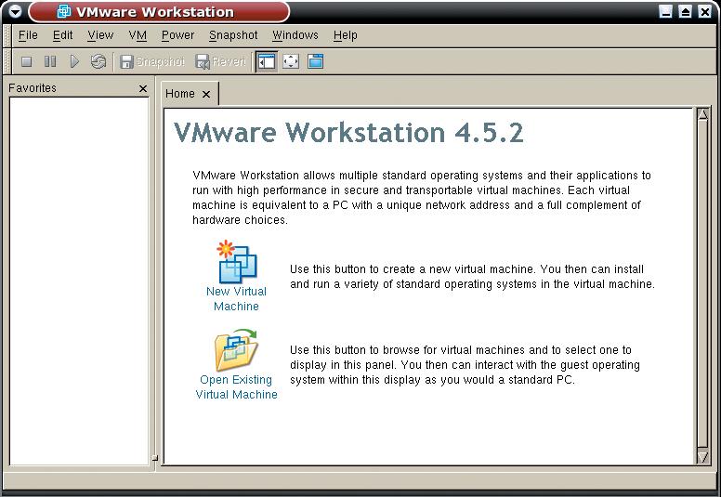The height and width of the screenshot is (497, 721).
Task: Open the Power menu
Action: pyautogui.click(x=177, y=35)
